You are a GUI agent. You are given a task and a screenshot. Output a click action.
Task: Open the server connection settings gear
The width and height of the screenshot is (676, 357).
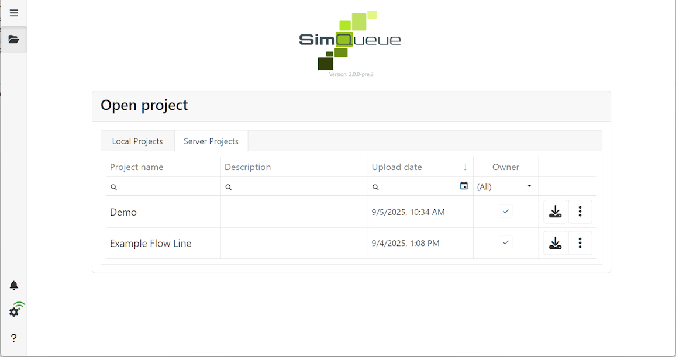(x=13, y=311)
